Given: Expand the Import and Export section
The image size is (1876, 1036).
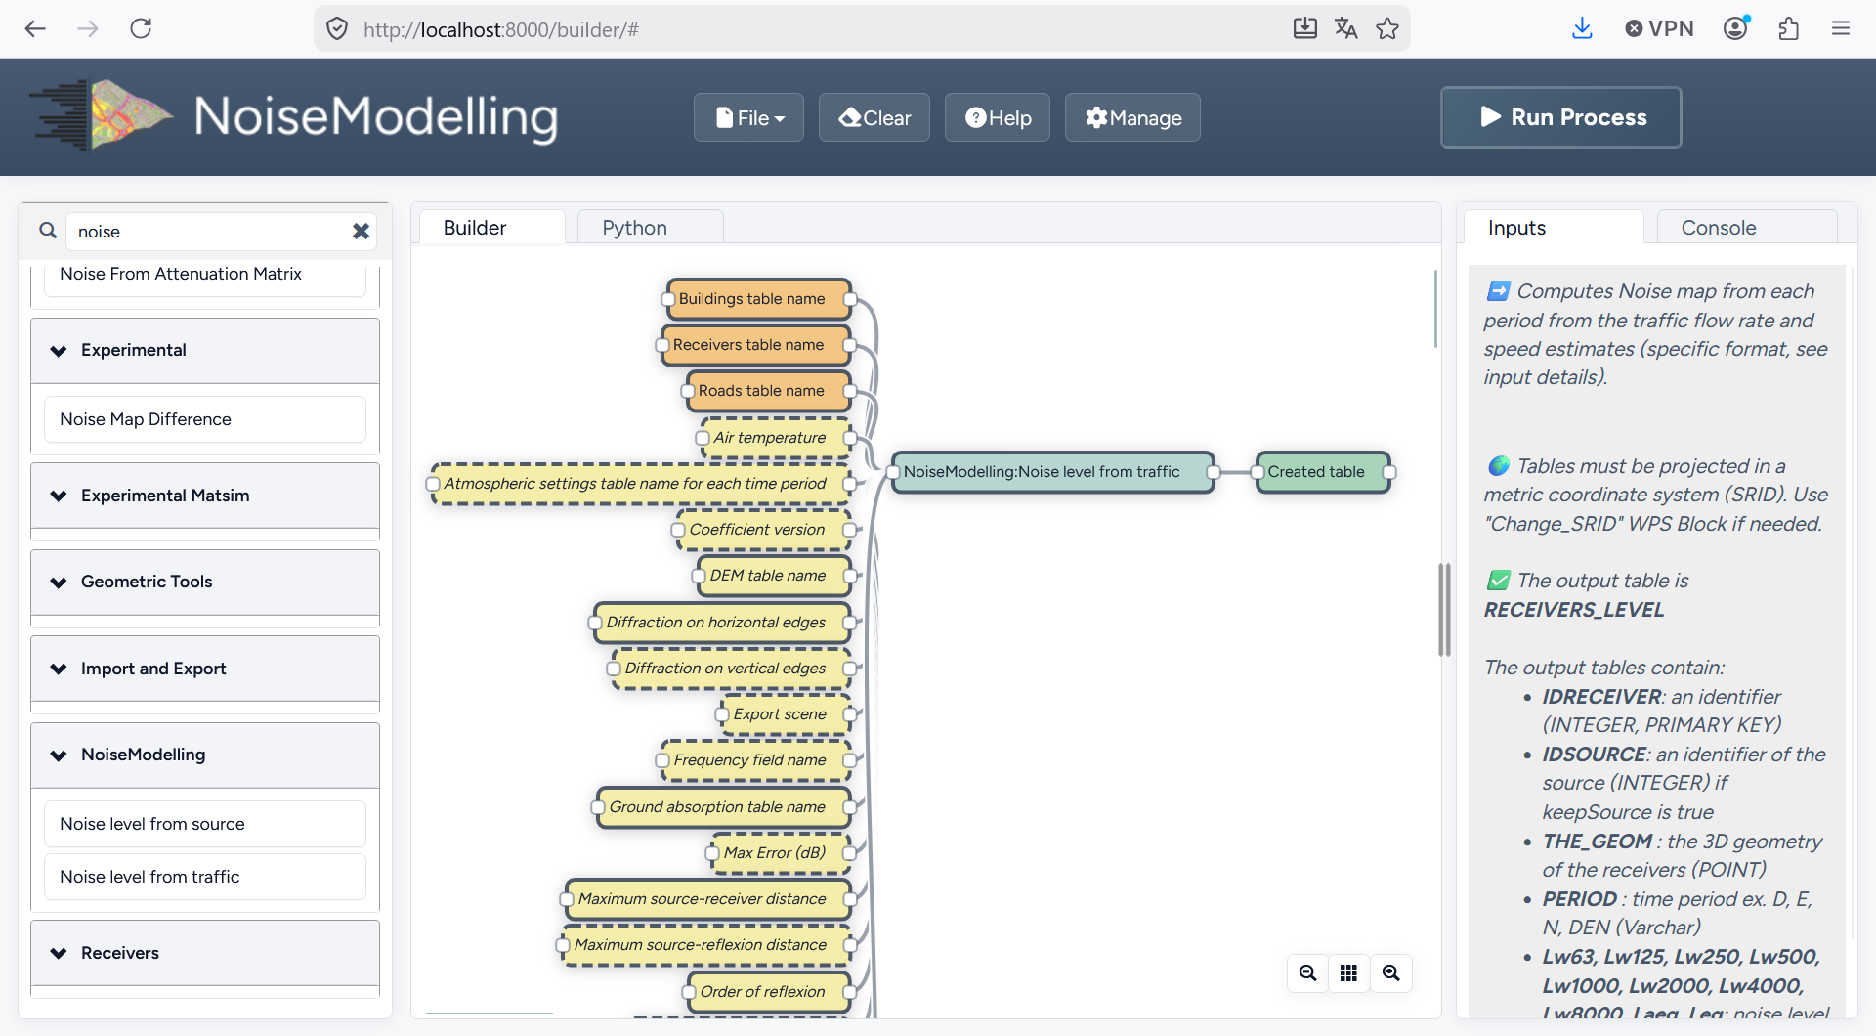Looking at the screenshot, I should [205, 669].
